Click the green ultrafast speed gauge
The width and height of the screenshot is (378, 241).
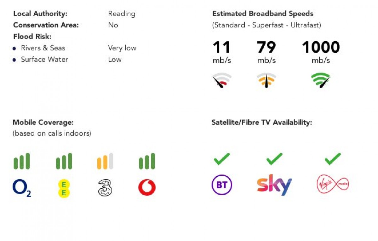coord(321,80)
